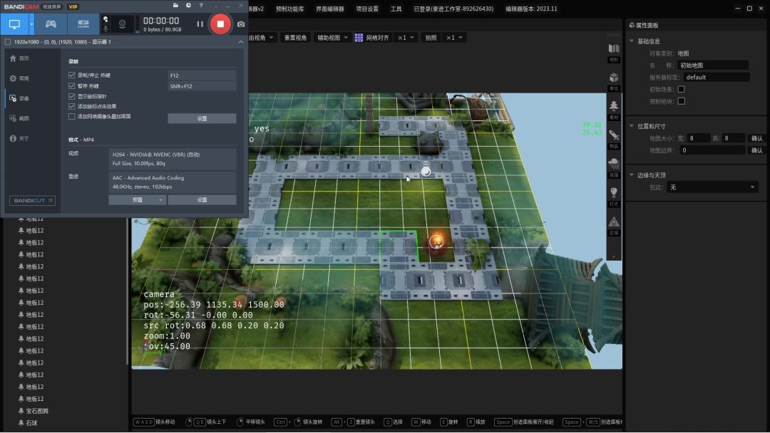This screenshot has width=770, height=433.
Task: Open the 素材 tree asset tool
Action: (x=614, y=108)
